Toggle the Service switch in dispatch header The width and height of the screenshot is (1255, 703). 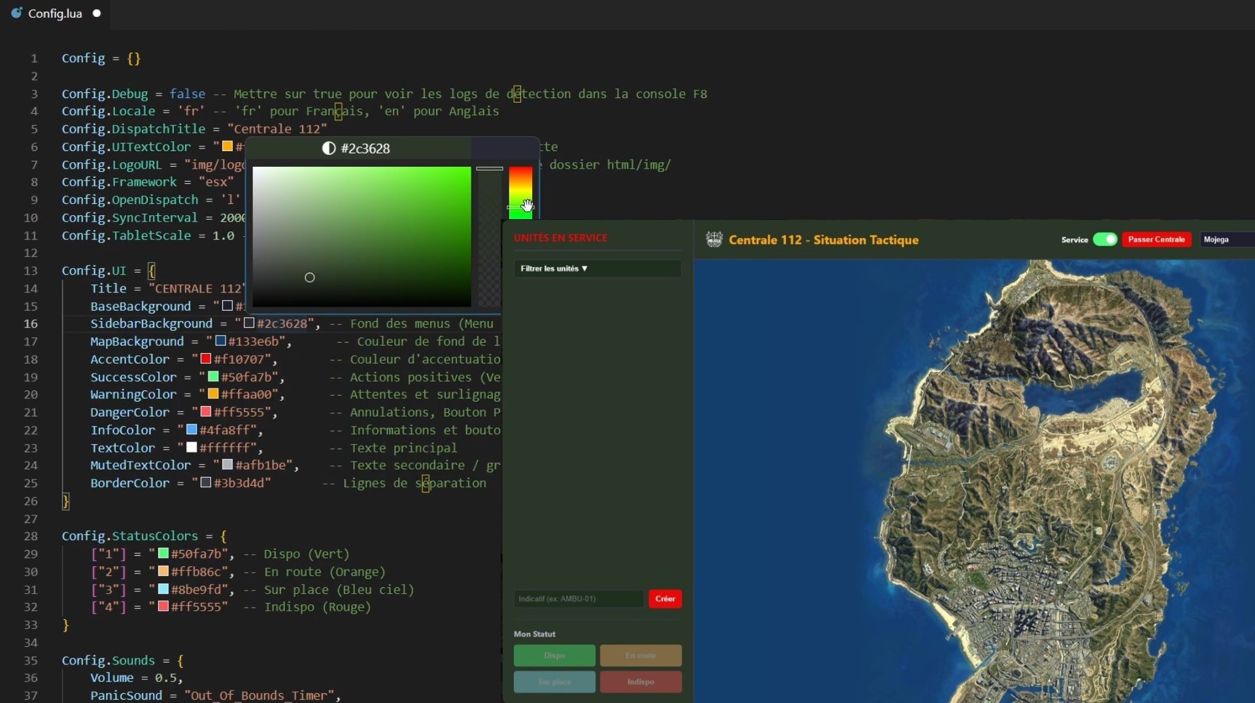tap(1105, 239)
